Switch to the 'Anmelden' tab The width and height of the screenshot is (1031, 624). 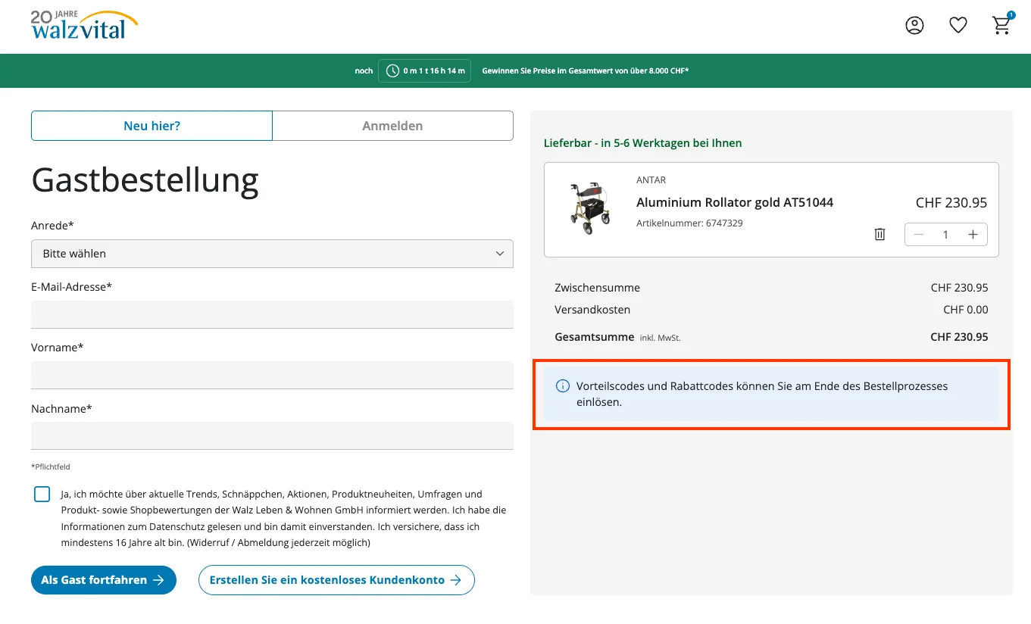pyautogui.click(x=392, y=125)
